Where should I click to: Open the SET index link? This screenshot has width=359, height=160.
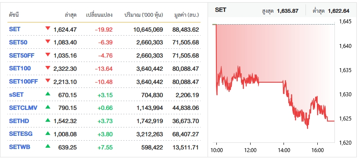[x=14, y=29]
